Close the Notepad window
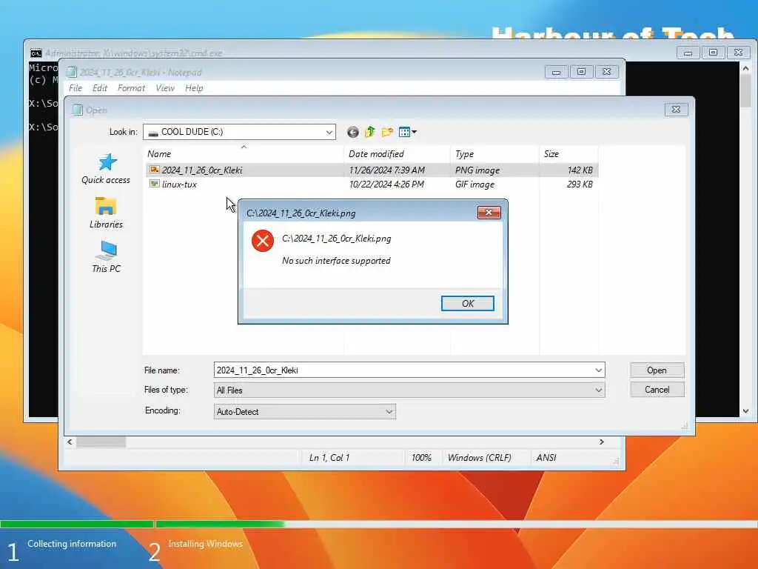758x569 pixels. click(607, 72)
